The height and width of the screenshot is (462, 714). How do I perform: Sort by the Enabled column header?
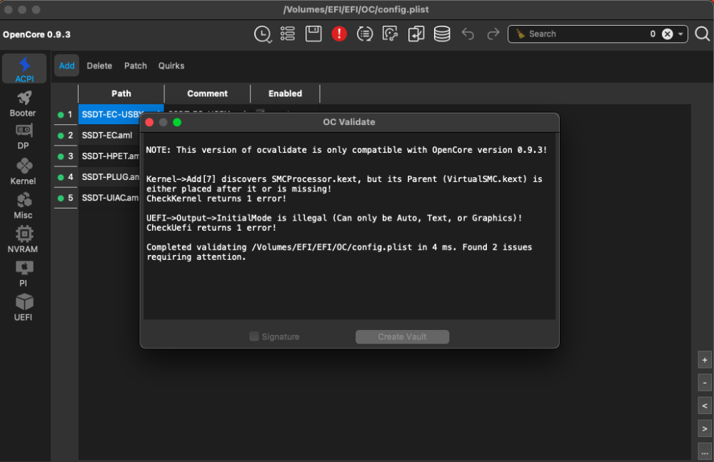[x=285, y=94]
